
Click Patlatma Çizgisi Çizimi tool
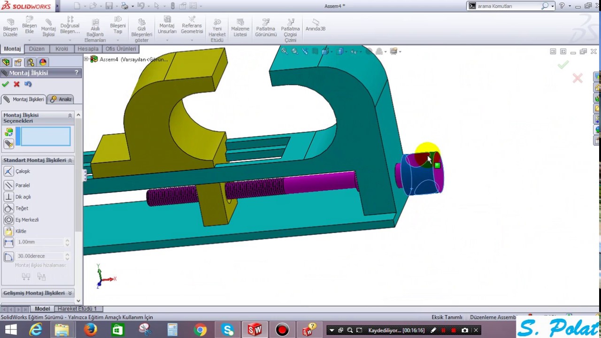[290, 31]
